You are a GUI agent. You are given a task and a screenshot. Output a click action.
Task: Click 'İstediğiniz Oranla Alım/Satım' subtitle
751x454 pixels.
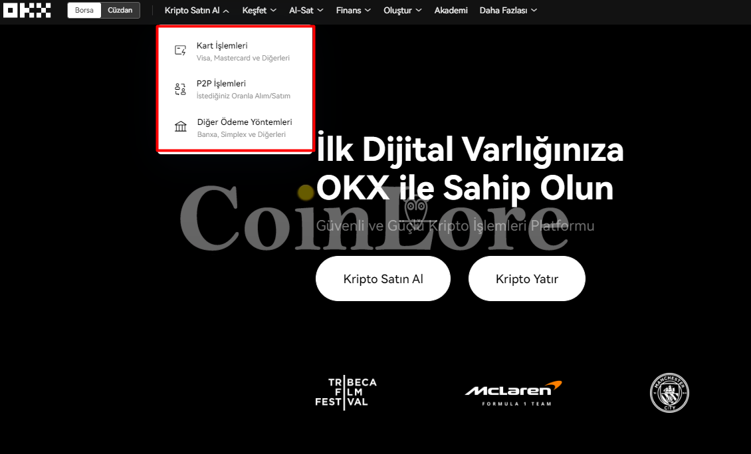tap(243, 96)
